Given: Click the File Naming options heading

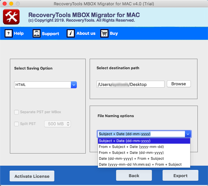Looking at the screenshot, I should pyautogui.click(x=116, y=116).
